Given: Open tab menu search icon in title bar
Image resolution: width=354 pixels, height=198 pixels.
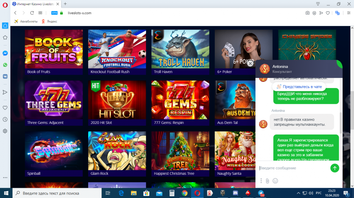Looking at the screenshot, I should (318, 4).
